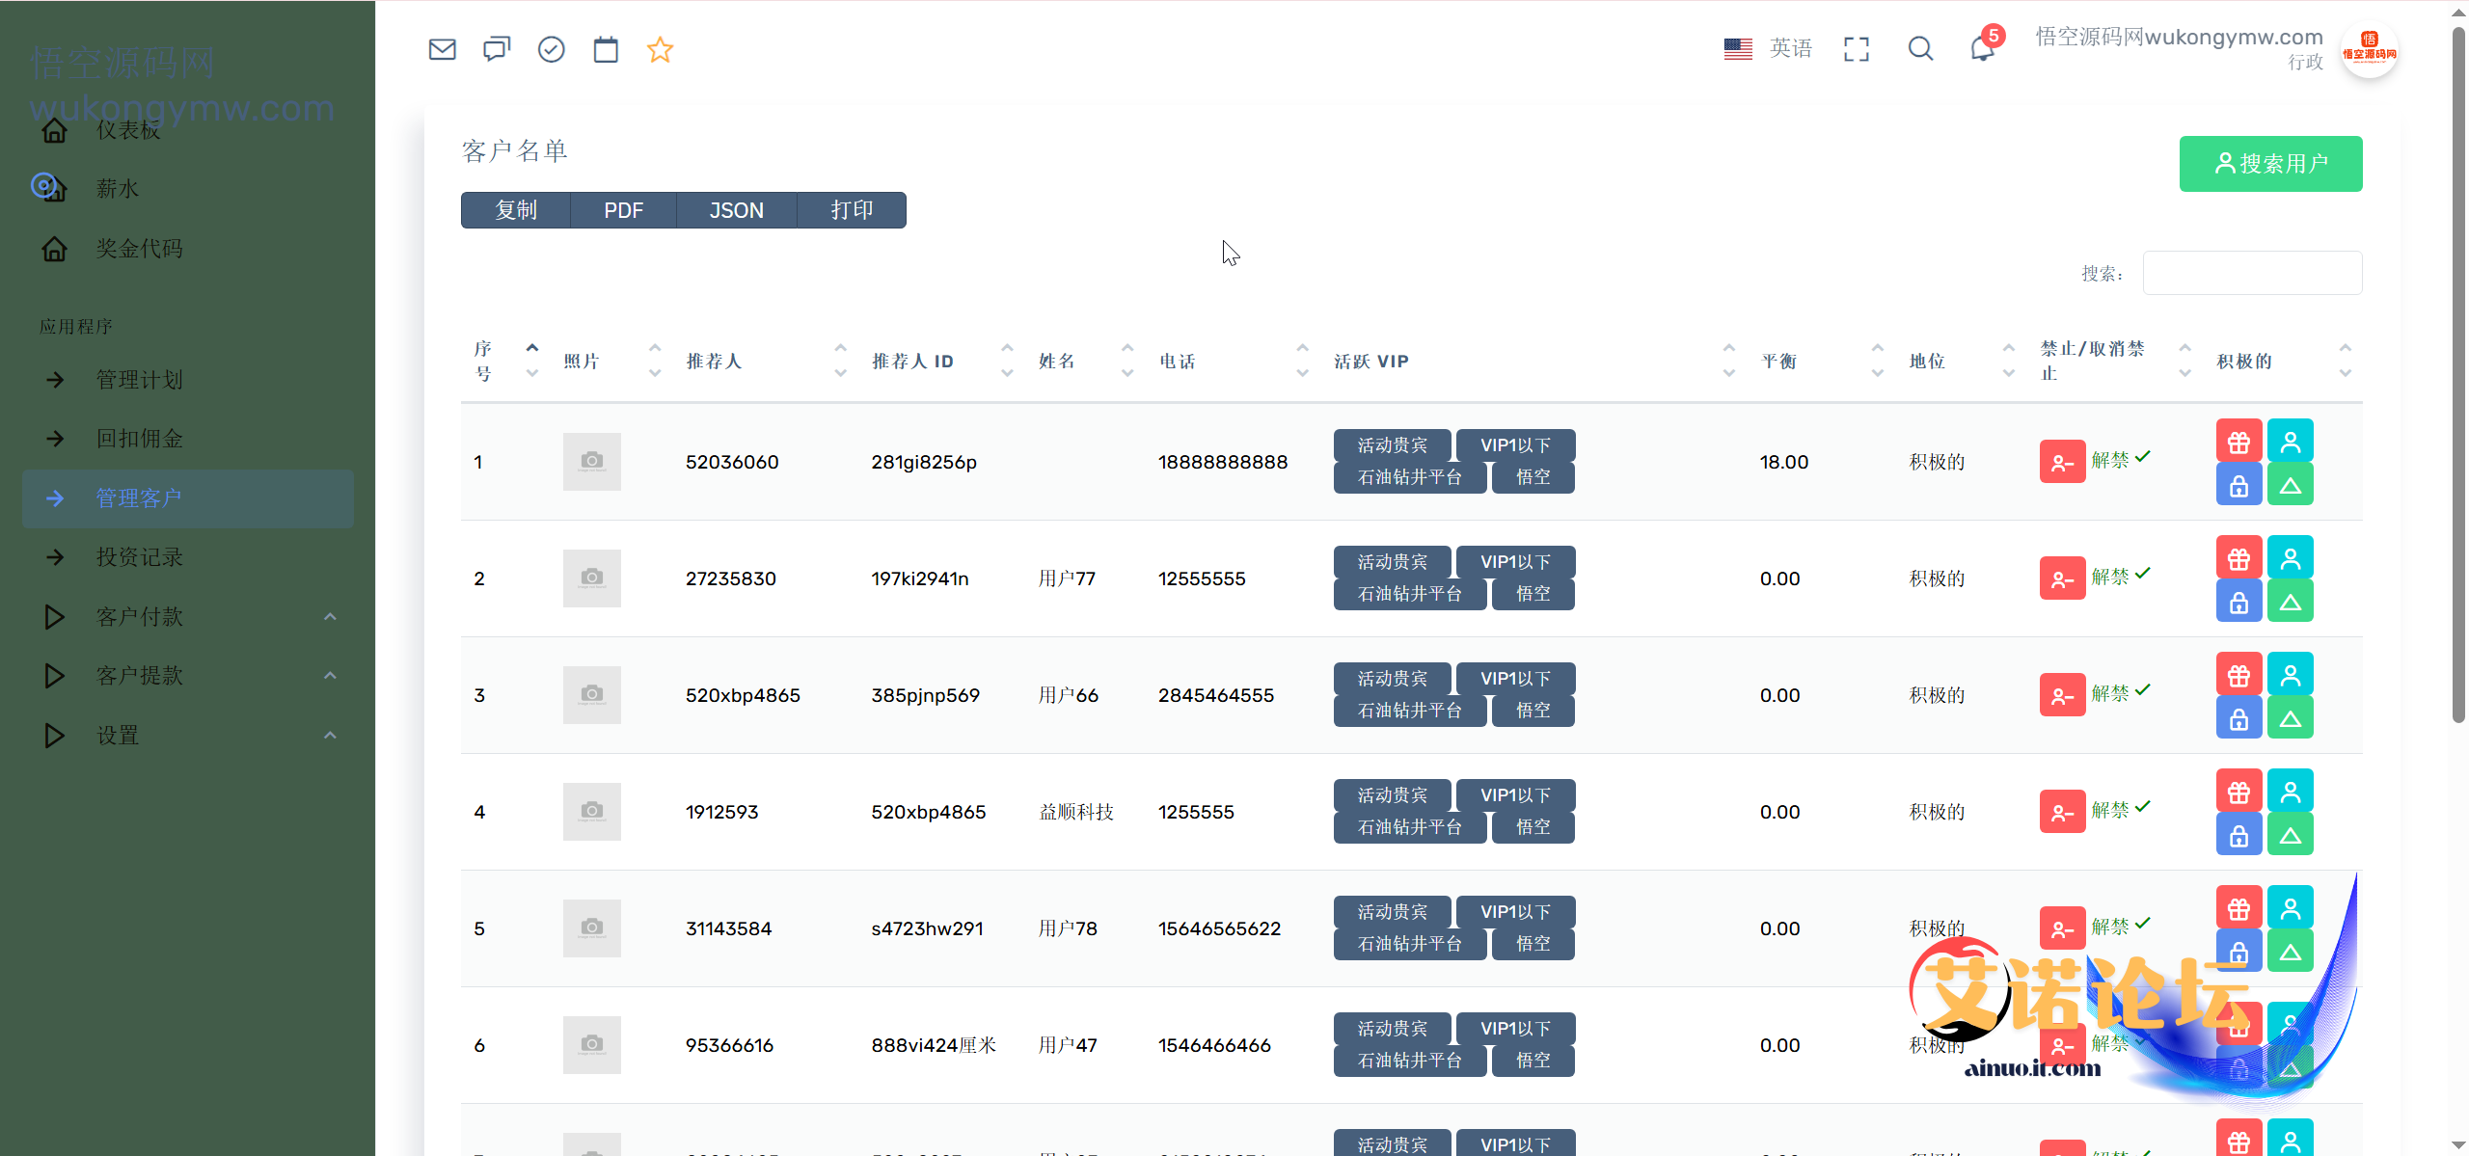Click the 打印 print button

click(852, 210)
